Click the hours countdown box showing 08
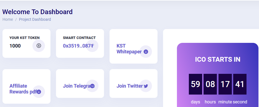The height and width of the screenshot is (107, 259). tap(210, 84)
